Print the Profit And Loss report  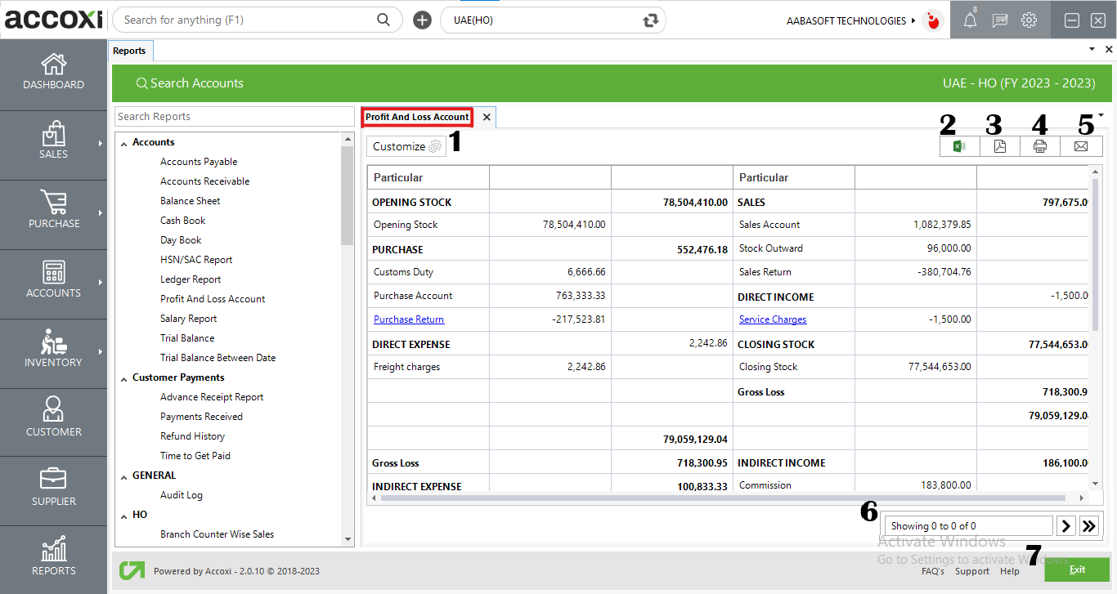pos(1039,145)
